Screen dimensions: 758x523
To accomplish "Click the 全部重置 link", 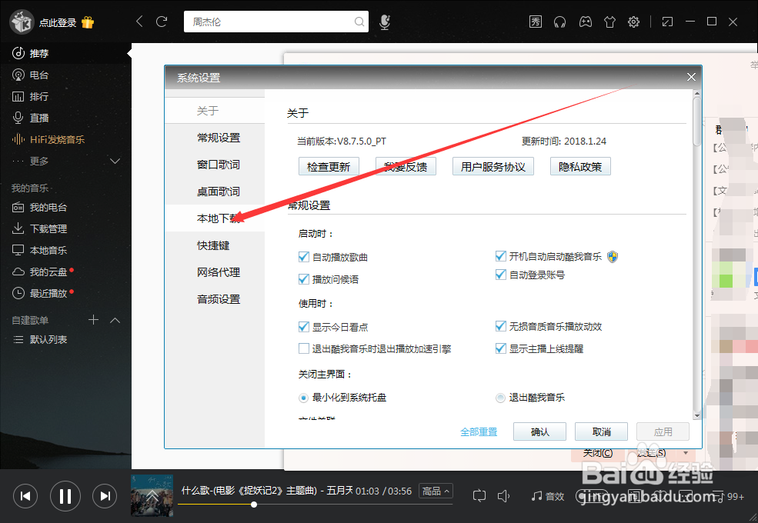I will 479,431.
